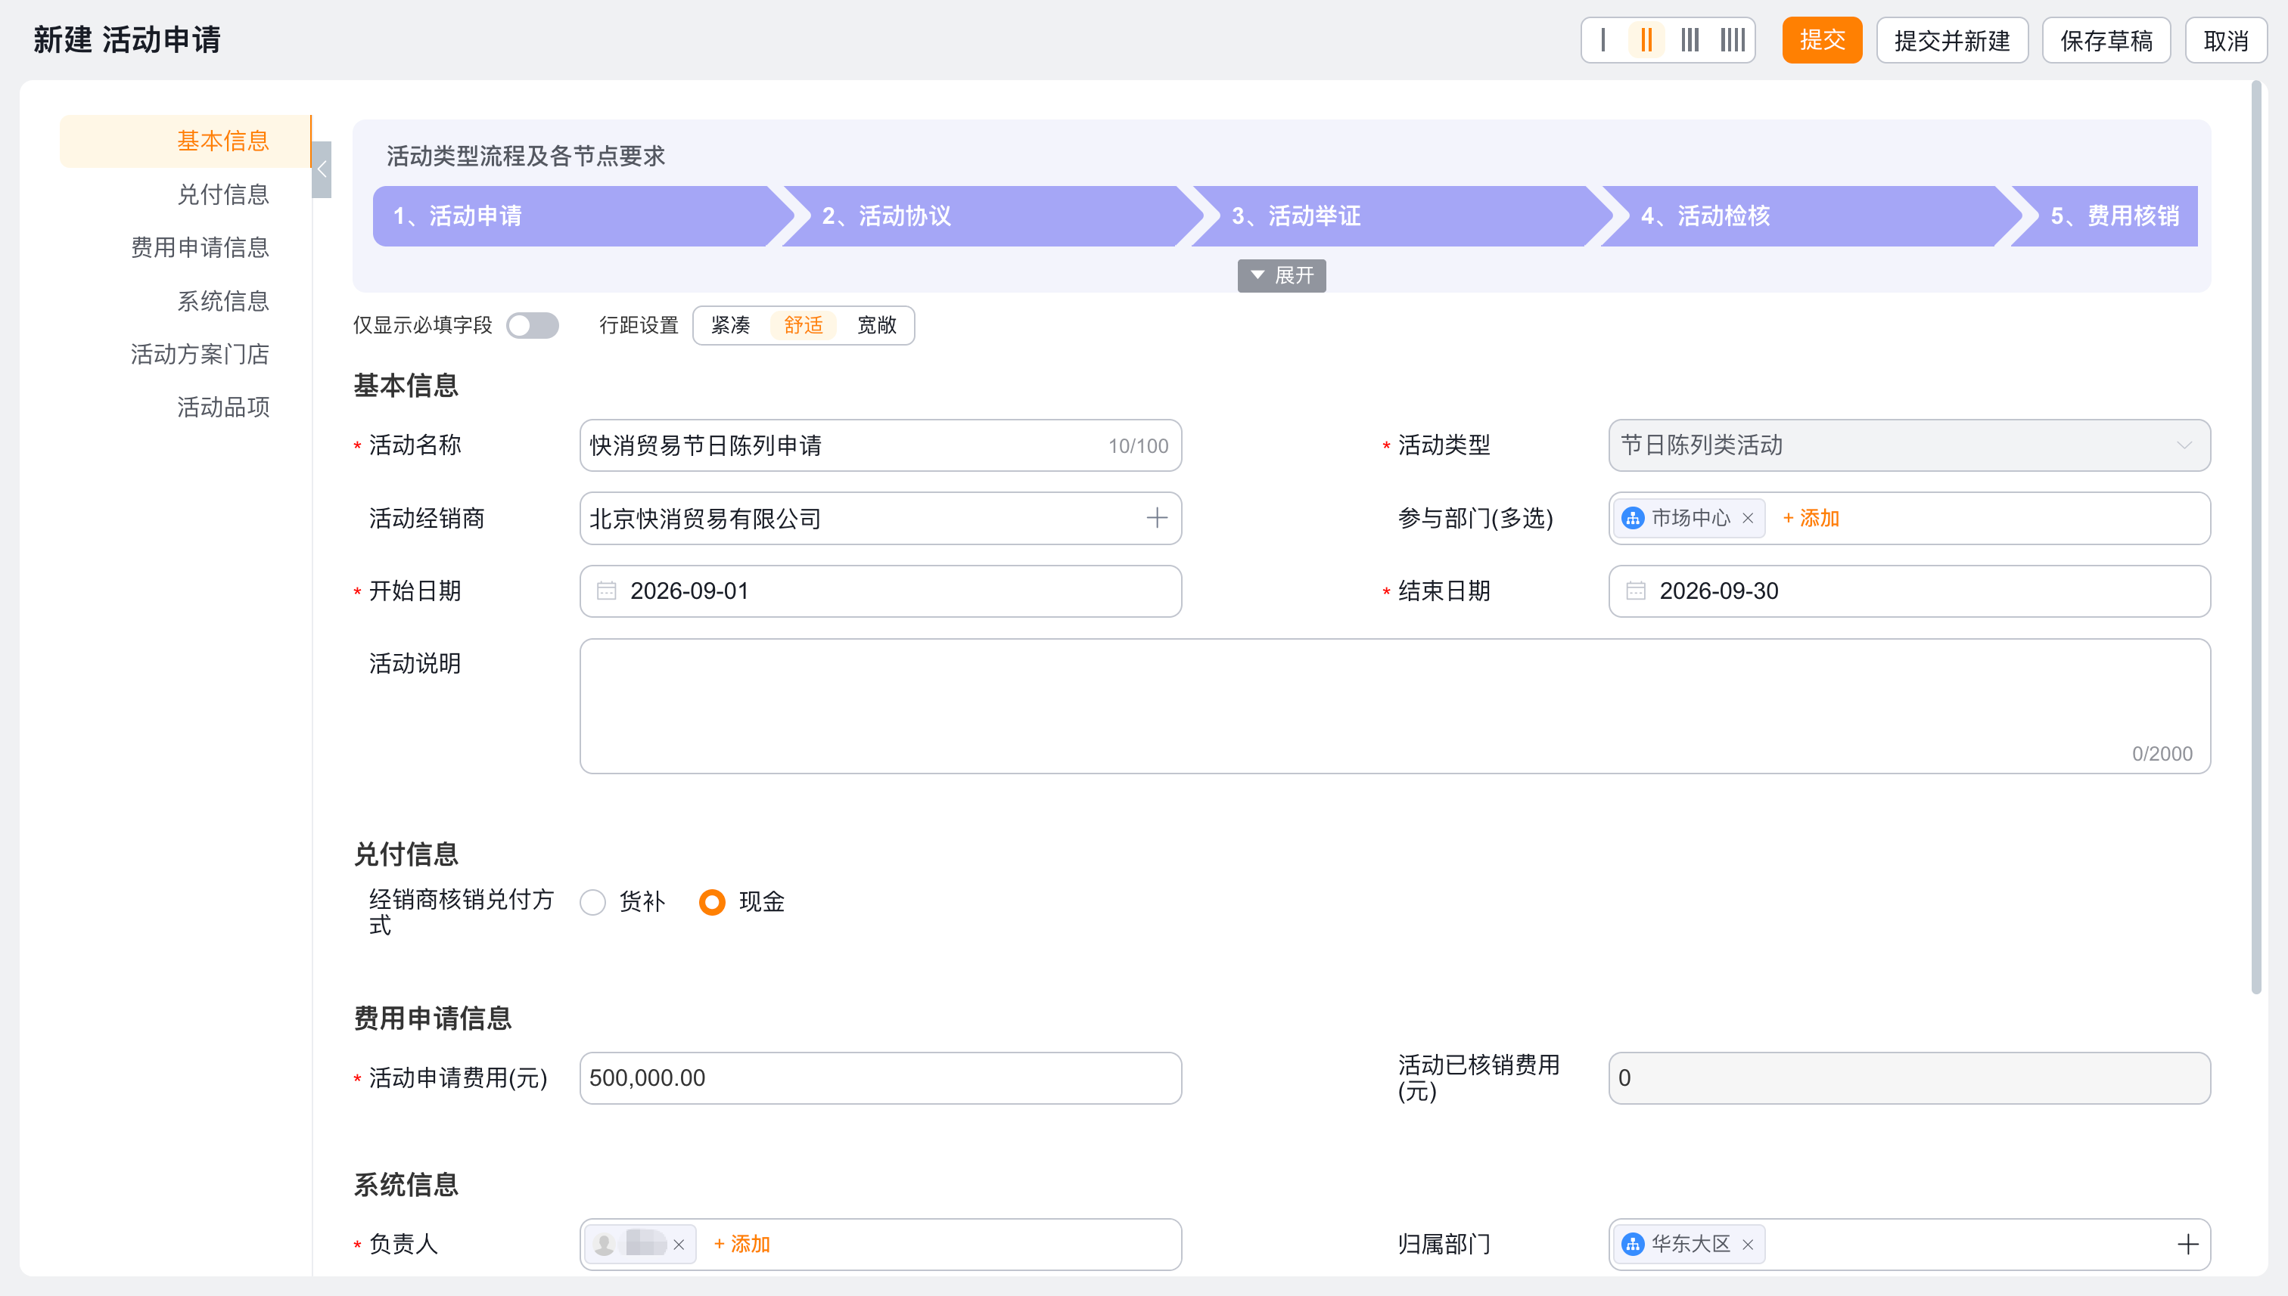Click the 活动申请费用 input field
This screenshot has height=1296, width=2288.
click(x=880, y=1078)
